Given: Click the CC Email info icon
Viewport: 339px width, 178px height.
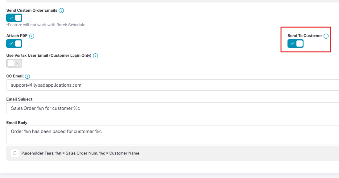Looking at the screenshot, I should coord(27,76).
